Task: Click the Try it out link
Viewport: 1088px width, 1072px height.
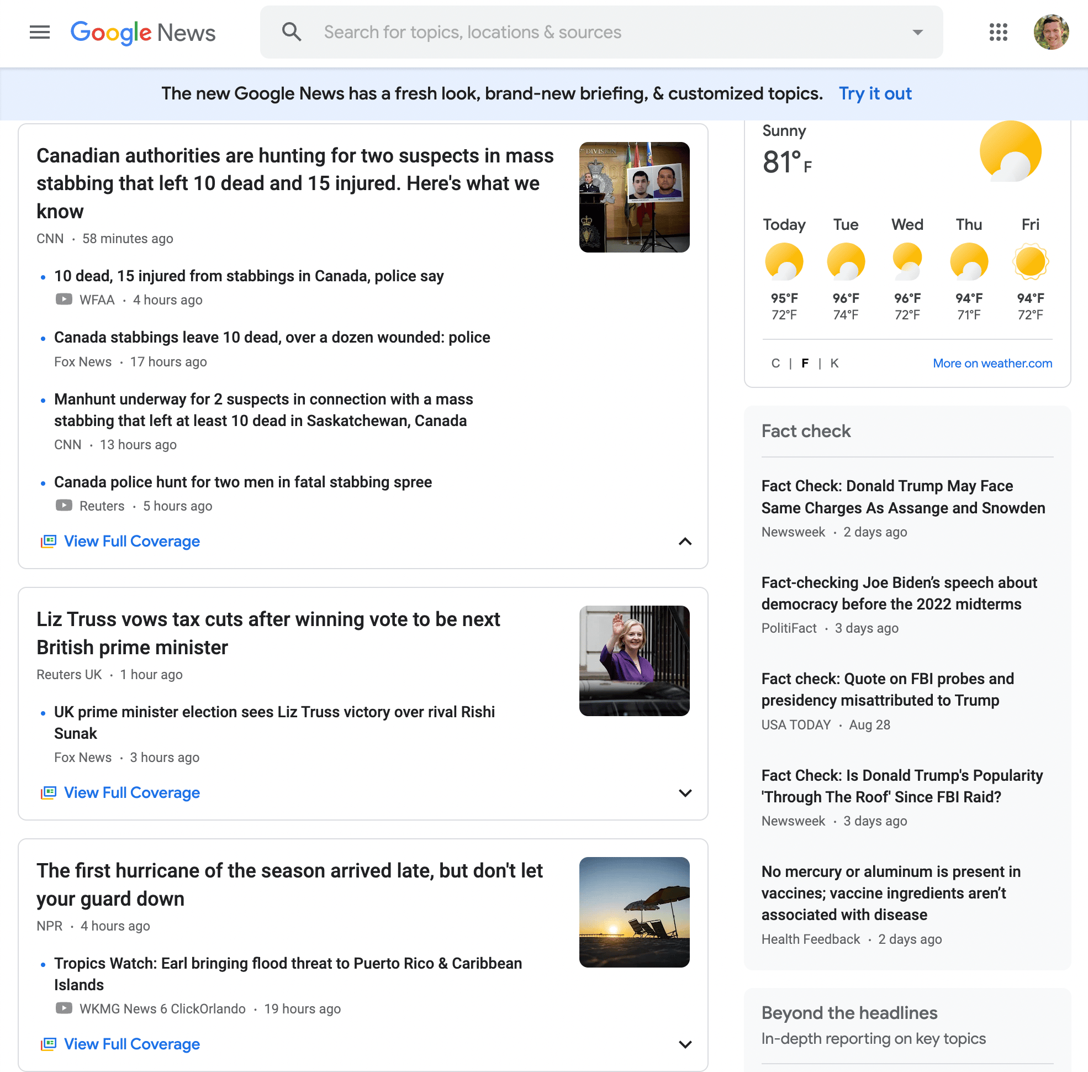Action: [875, 93]
